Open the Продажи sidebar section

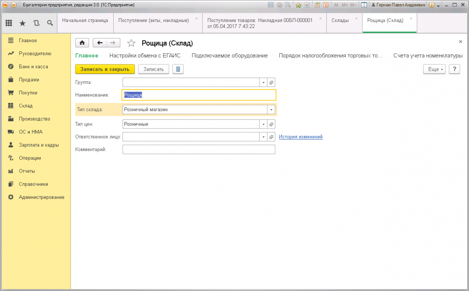(x=28, y=79)
